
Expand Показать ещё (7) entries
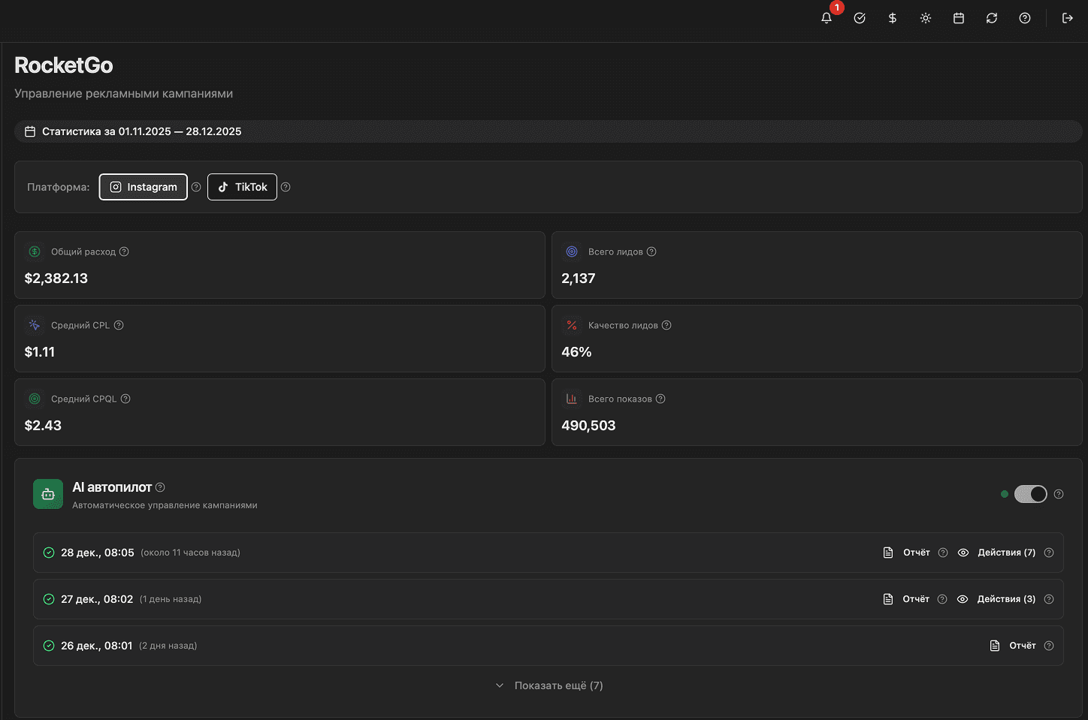click(549, 685)
